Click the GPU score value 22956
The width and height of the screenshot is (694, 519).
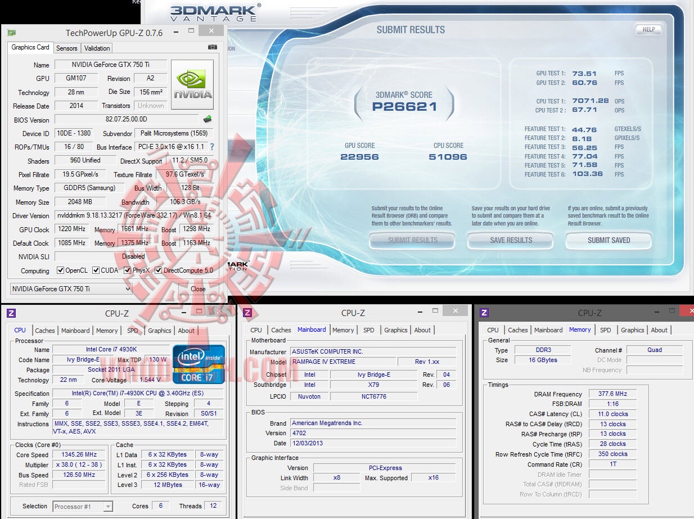pos(359,156)
